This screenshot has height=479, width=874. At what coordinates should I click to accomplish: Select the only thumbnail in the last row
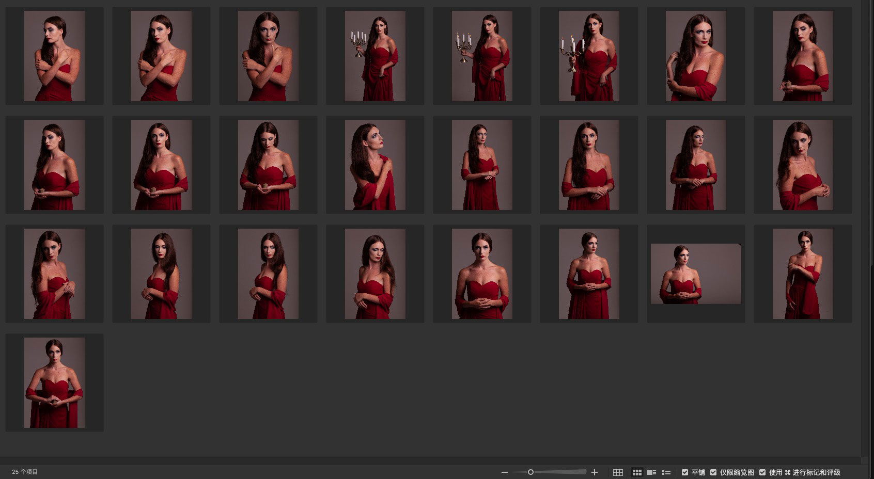coord(54,382)
